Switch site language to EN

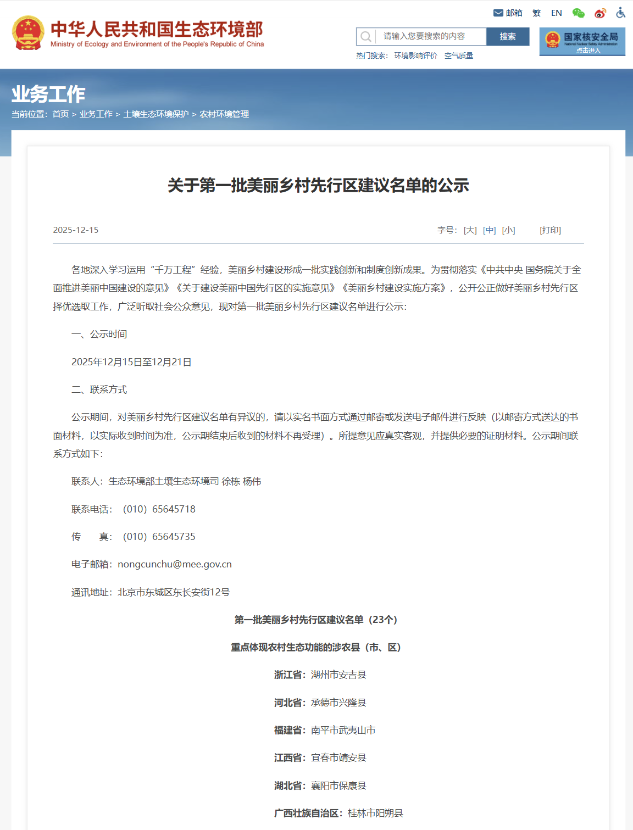pos(556,13)
